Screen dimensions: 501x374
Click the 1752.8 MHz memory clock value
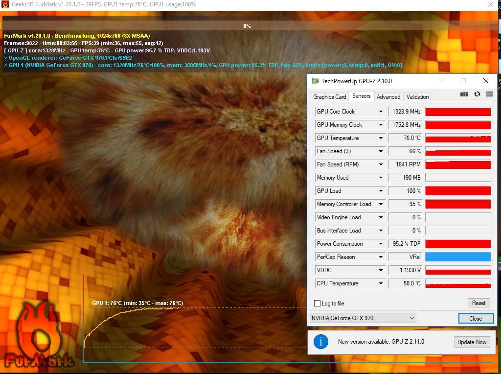tap(406, 125)
